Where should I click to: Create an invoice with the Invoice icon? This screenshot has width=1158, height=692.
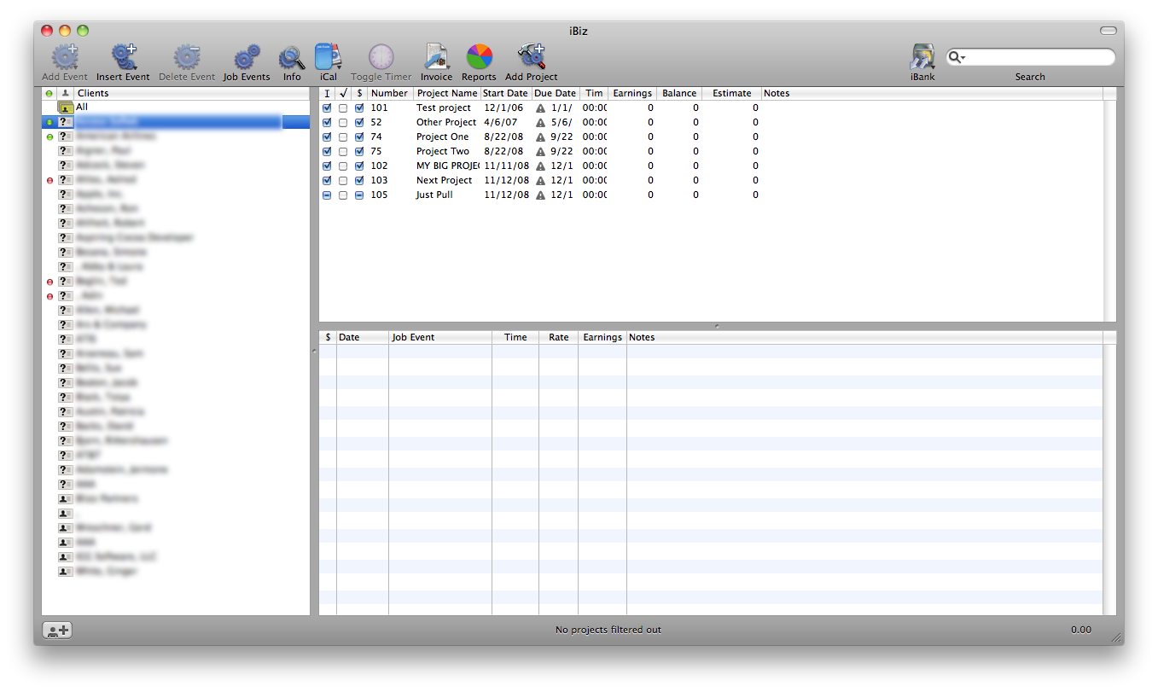coord(436,58)
